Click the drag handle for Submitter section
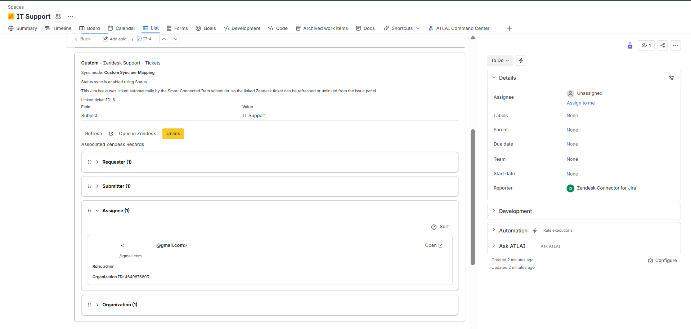This screenshot has height=329, width=691. [x=89, y=186]
